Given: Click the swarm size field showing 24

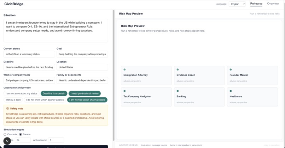Looking at the screenshot, I should (x=23, y=140).
